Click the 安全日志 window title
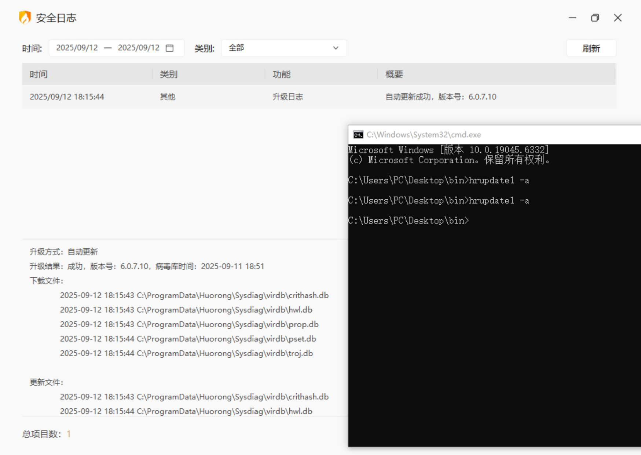The width and height of the screenshot is (641, 455). [x=56, y=18]
